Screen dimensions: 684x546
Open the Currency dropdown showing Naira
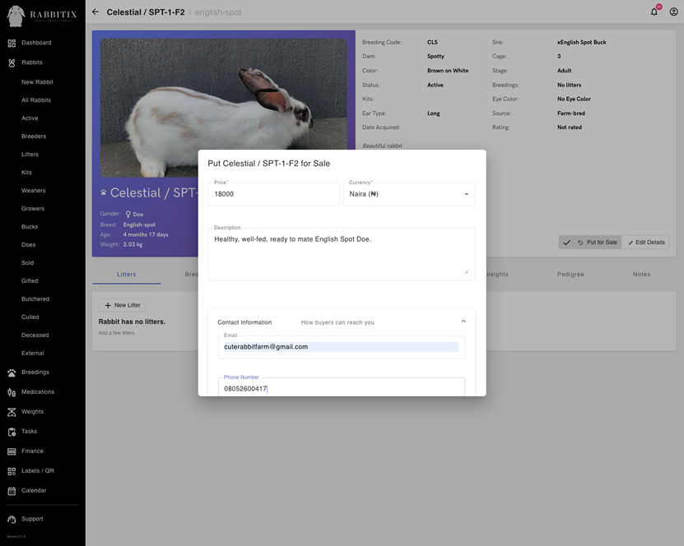click(x=466, y=193)
